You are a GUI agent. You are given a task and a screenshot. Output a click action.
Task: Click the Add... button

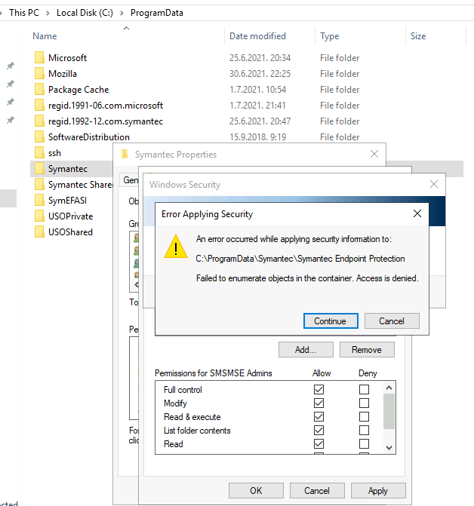pos(306,350)
